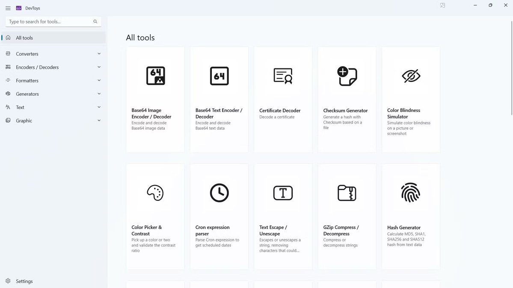
Task: Open the hamburger navigation menu
Action: (8, 8)
